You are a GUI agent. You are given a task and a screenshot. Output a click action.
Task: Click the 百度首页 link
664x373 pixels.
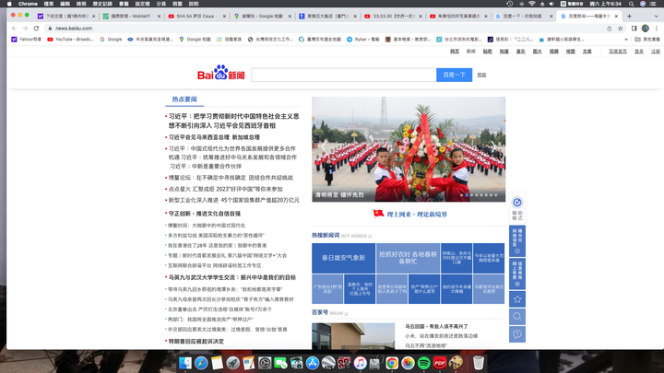(618, 52)
